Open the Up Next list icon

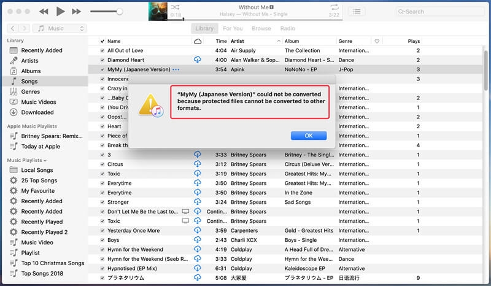coord(357,11)
